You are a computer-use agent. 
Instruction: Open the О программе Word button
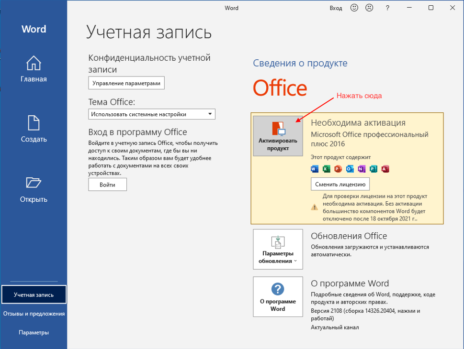click(x=278, y=297)
